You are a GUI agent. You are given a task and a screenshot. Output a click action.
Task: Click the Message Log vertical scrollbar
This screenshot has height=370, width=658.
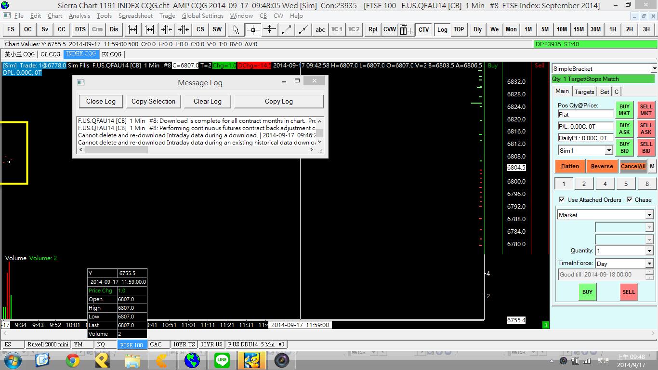point(319,132)
